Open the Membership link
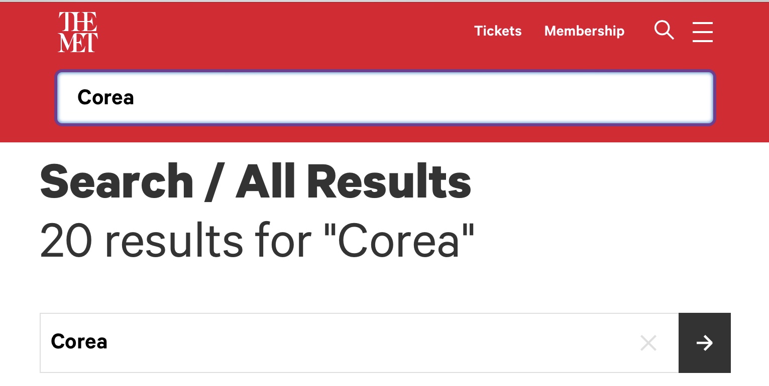The width and height of the screenshot is (769, 386). click(x=584, y=31)
